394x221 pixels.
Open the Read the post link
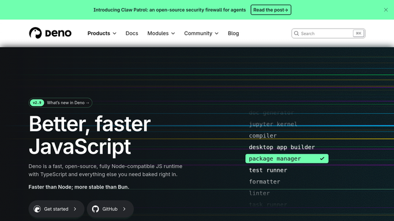tap(271, 10)
